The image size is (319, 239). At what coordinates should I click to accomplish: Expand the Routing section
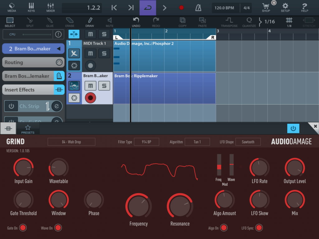[x=33, y=62]
